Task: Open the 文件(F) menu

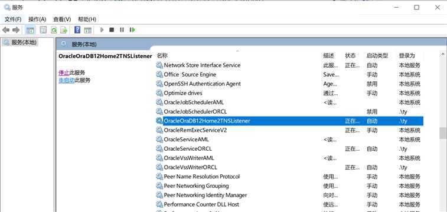Action: point(13,19)
